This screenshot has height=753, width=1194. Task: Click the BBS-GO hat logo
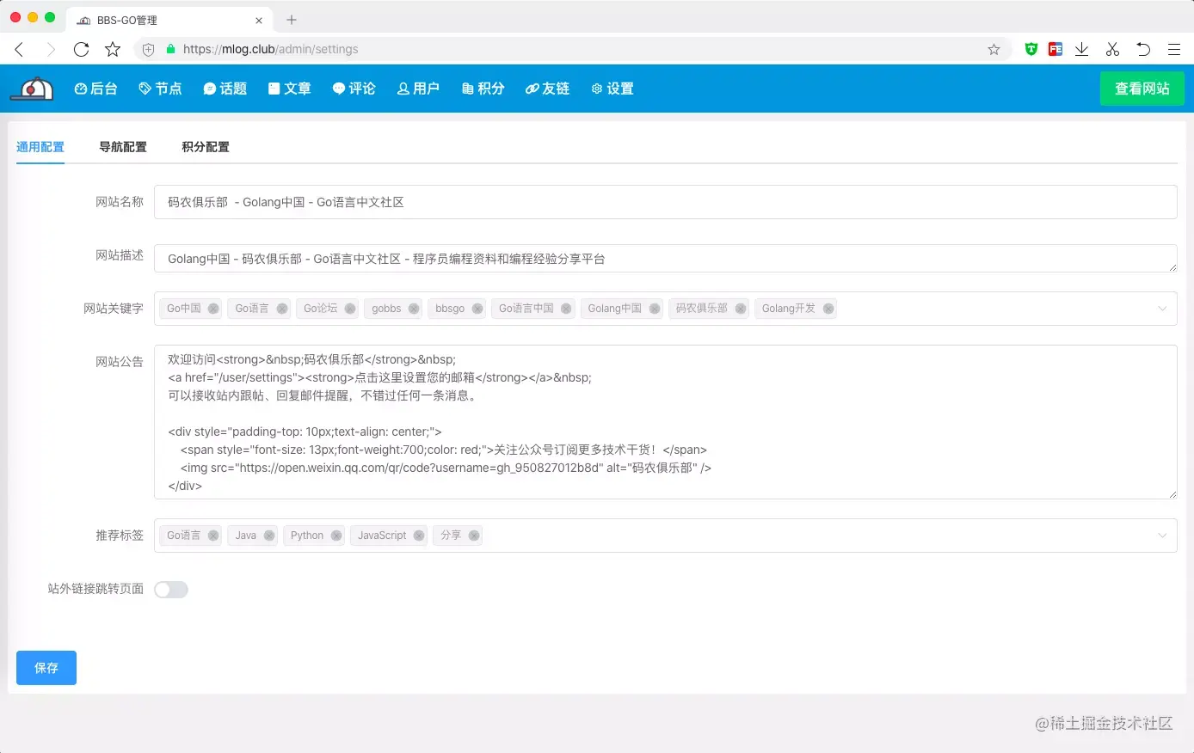[32, 89]
